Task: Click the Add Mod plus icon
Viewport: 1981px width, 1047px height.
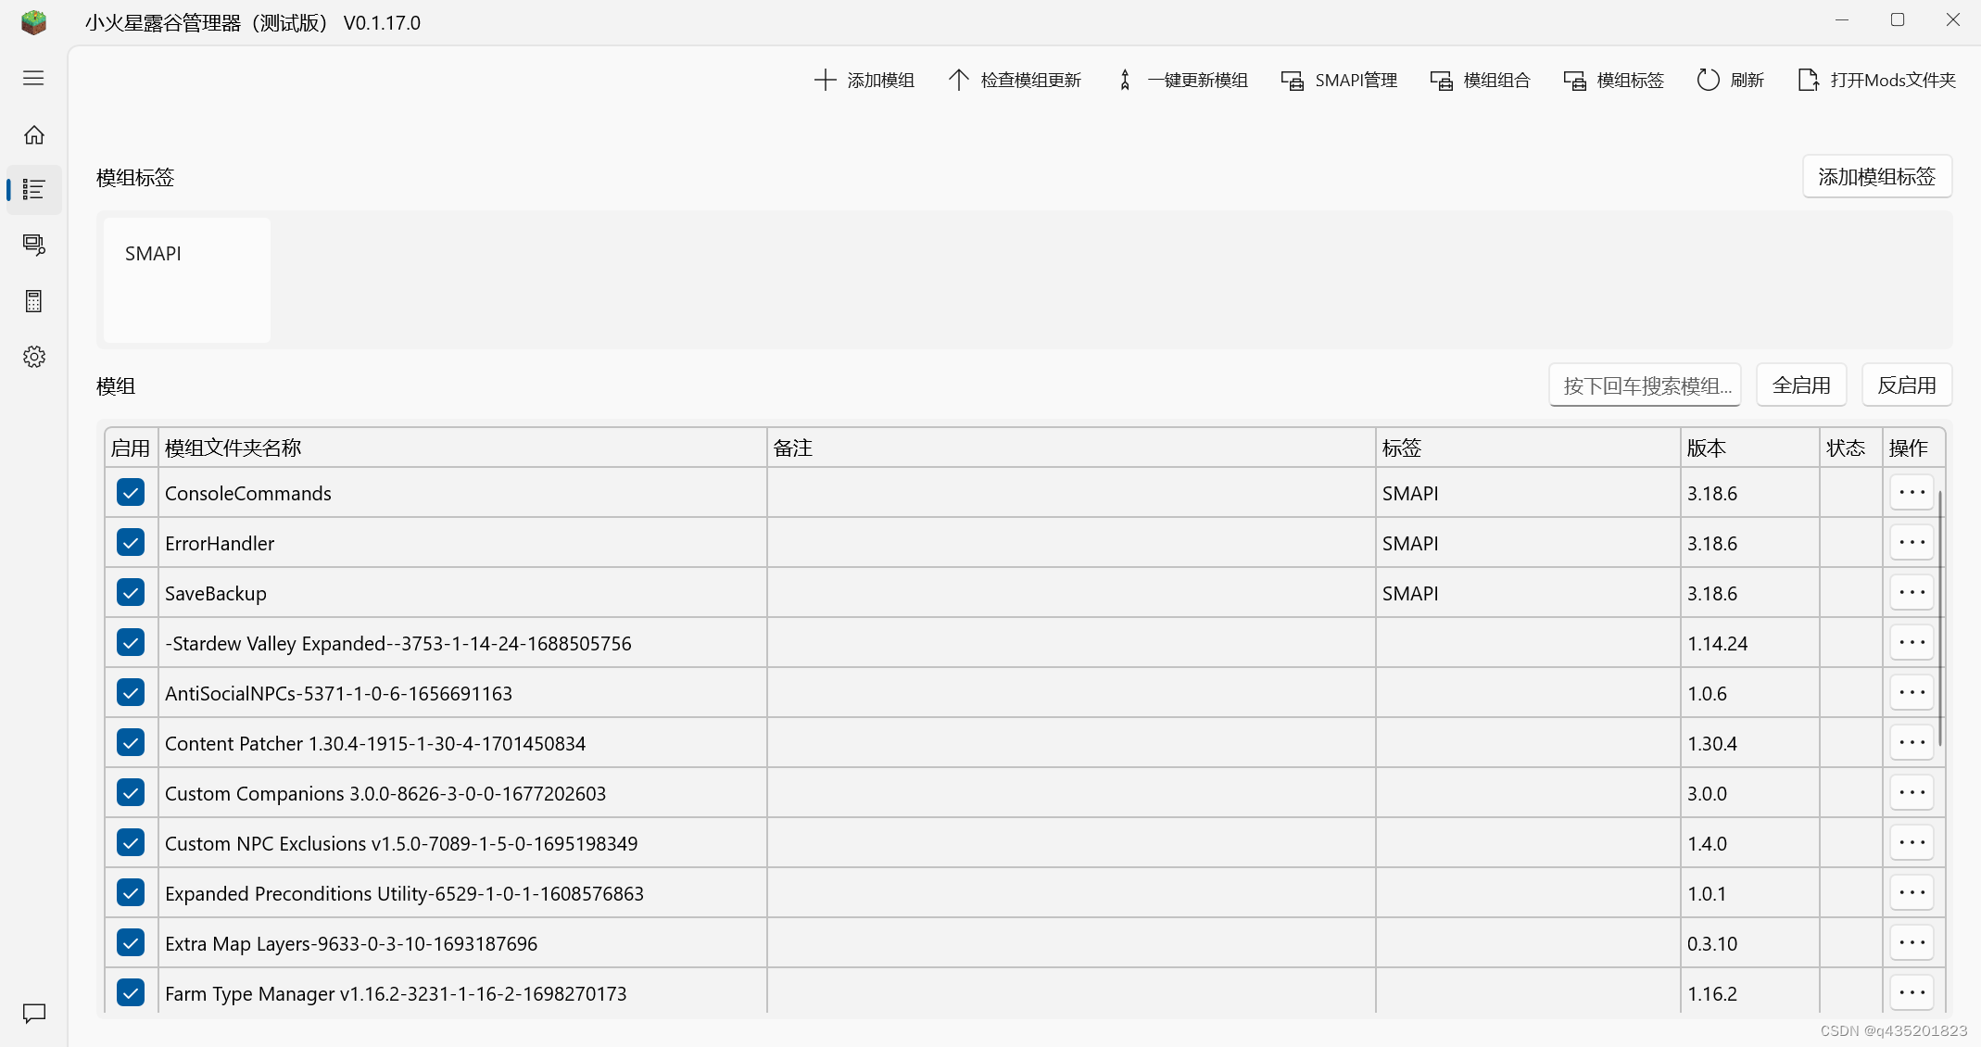Action: [825, 80]
